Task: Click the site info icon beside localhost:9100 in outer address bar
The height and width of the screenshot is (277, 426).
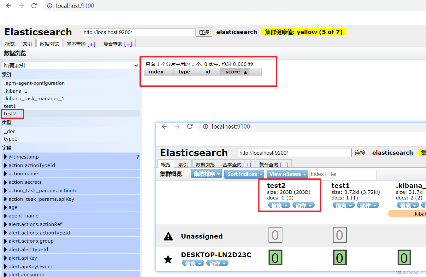Action: pyautogui.click(x=50, y=6)
